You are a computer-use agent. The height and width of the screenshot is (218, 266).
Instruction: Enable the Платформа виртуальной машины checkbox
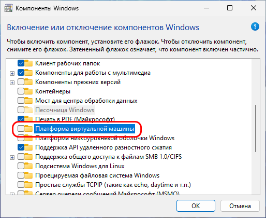[21, 129]
